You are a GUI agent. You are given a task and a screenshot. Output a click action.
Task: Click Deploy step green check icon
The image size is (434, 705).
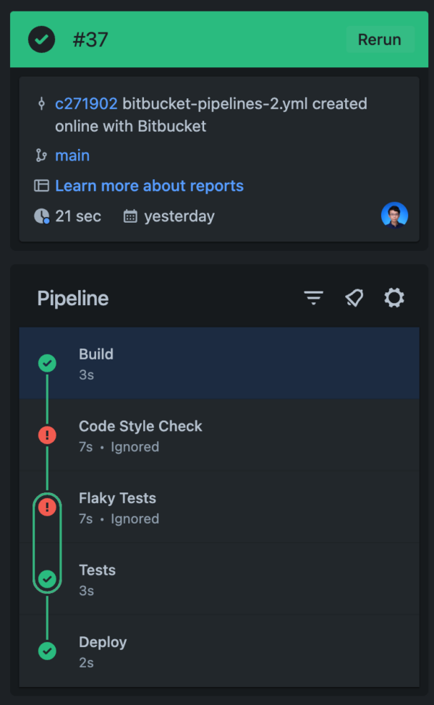[x=47, y=651]
